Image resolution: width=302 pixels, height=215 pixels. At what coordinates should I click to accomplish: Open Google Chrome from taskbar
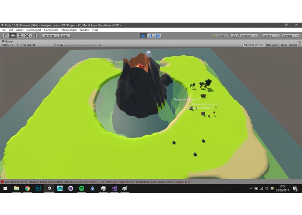point(27,188)
